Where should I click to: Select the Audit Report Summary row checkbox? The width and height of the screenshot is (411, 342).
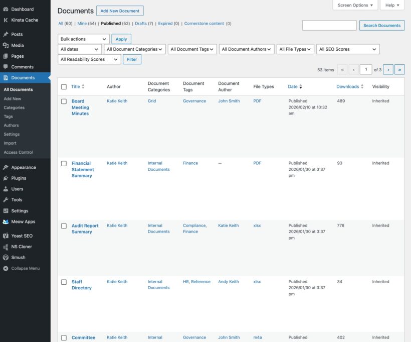pyautogui.click(x=64, y=226)
